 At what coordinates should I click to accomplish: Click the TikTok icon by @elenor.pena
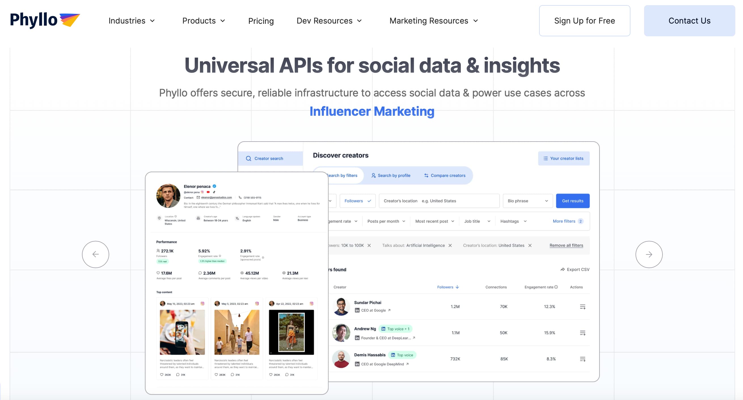point(214,192)
